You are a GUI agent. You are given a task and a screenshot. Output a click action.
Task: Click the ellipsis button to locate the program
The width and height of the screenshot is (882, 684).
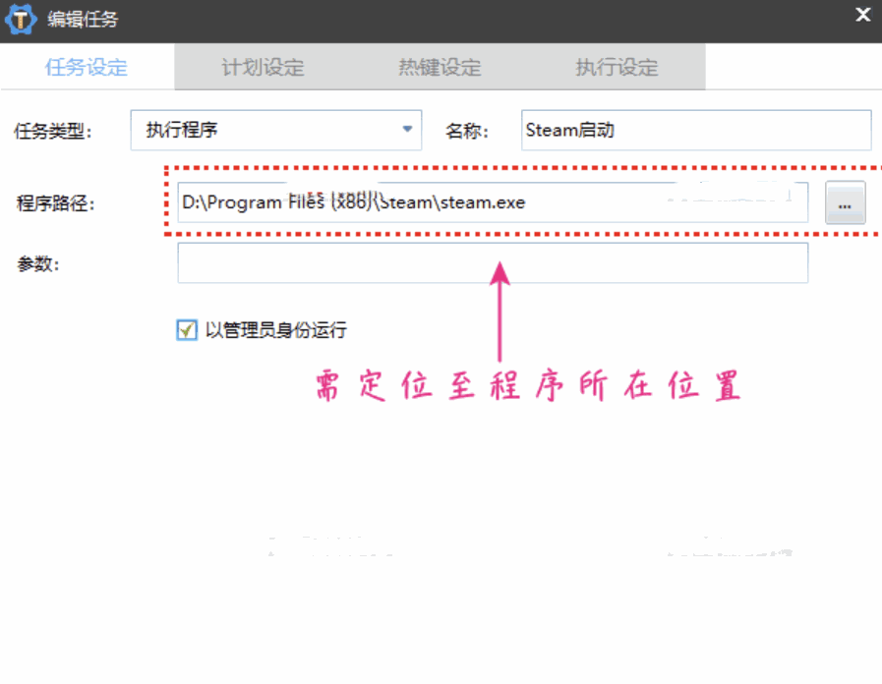click(844, 202)
